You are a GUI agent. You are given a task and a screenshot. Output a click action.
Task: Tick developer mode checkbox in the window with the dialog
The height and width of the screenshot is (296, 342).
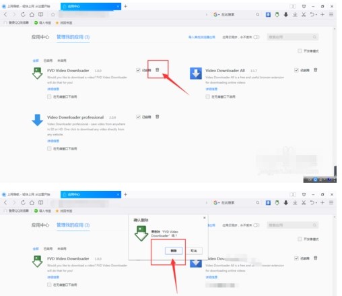click(x=300, y=239)
